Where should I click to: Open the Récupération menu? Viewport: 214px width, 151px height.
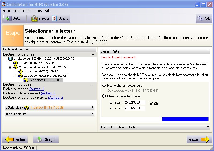point(22,11)
